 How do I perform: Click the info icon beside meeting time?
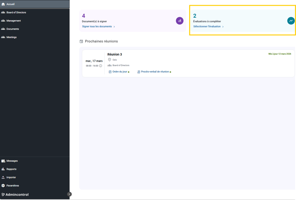coord(100,66)
